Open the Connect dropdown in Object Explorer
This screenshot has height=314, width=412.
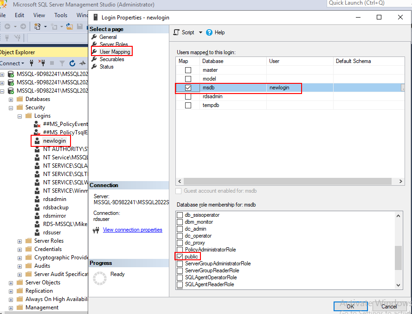pos(12,63)
